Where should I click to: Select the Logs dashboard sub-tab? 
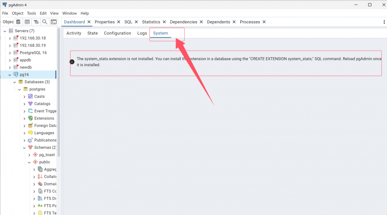142,33
